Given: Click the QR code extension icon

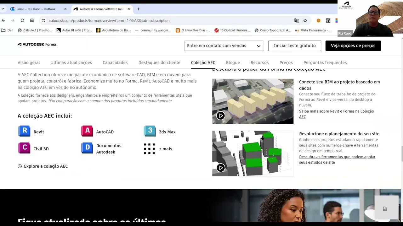Looking at the screenshot, I should [328, 20].
